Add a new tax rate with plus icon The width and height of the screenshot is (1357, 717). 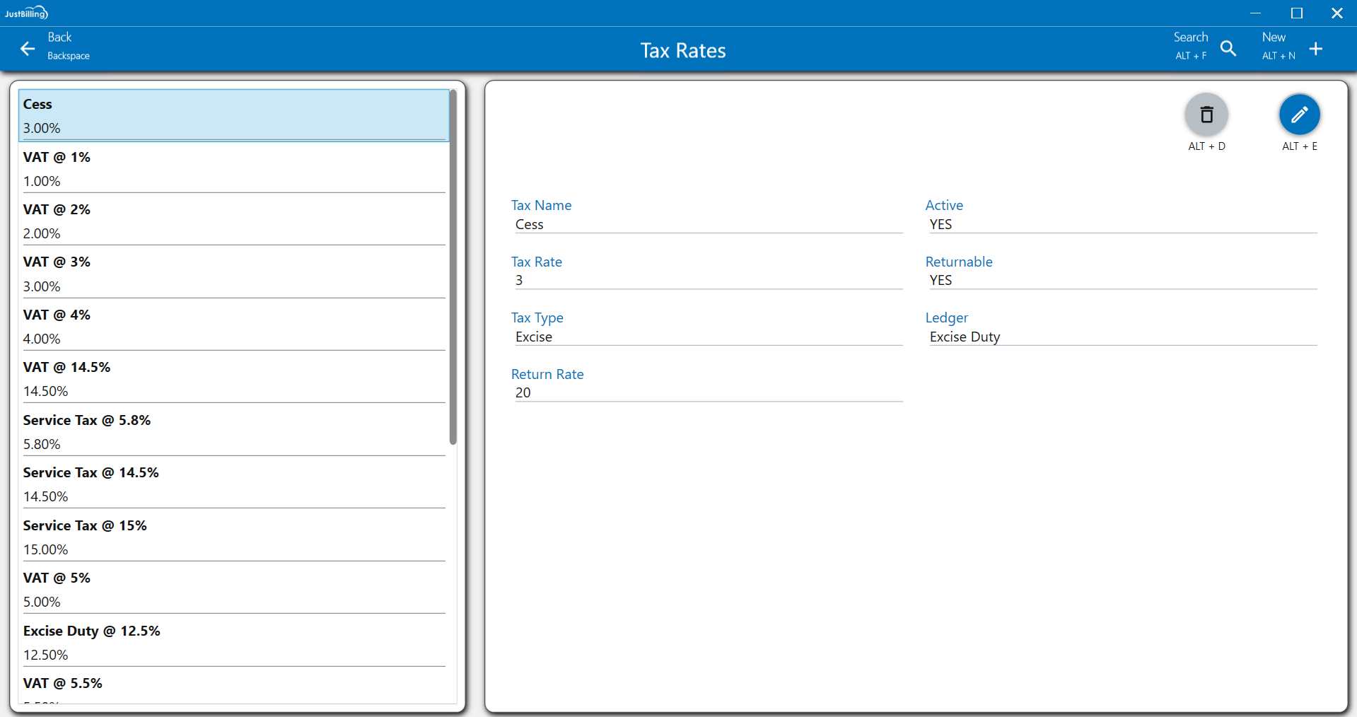click(1315, 49)
